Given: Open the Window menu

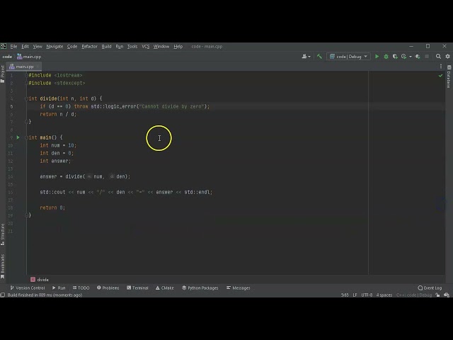Looking at the screenshot, I should coord(161,46).
